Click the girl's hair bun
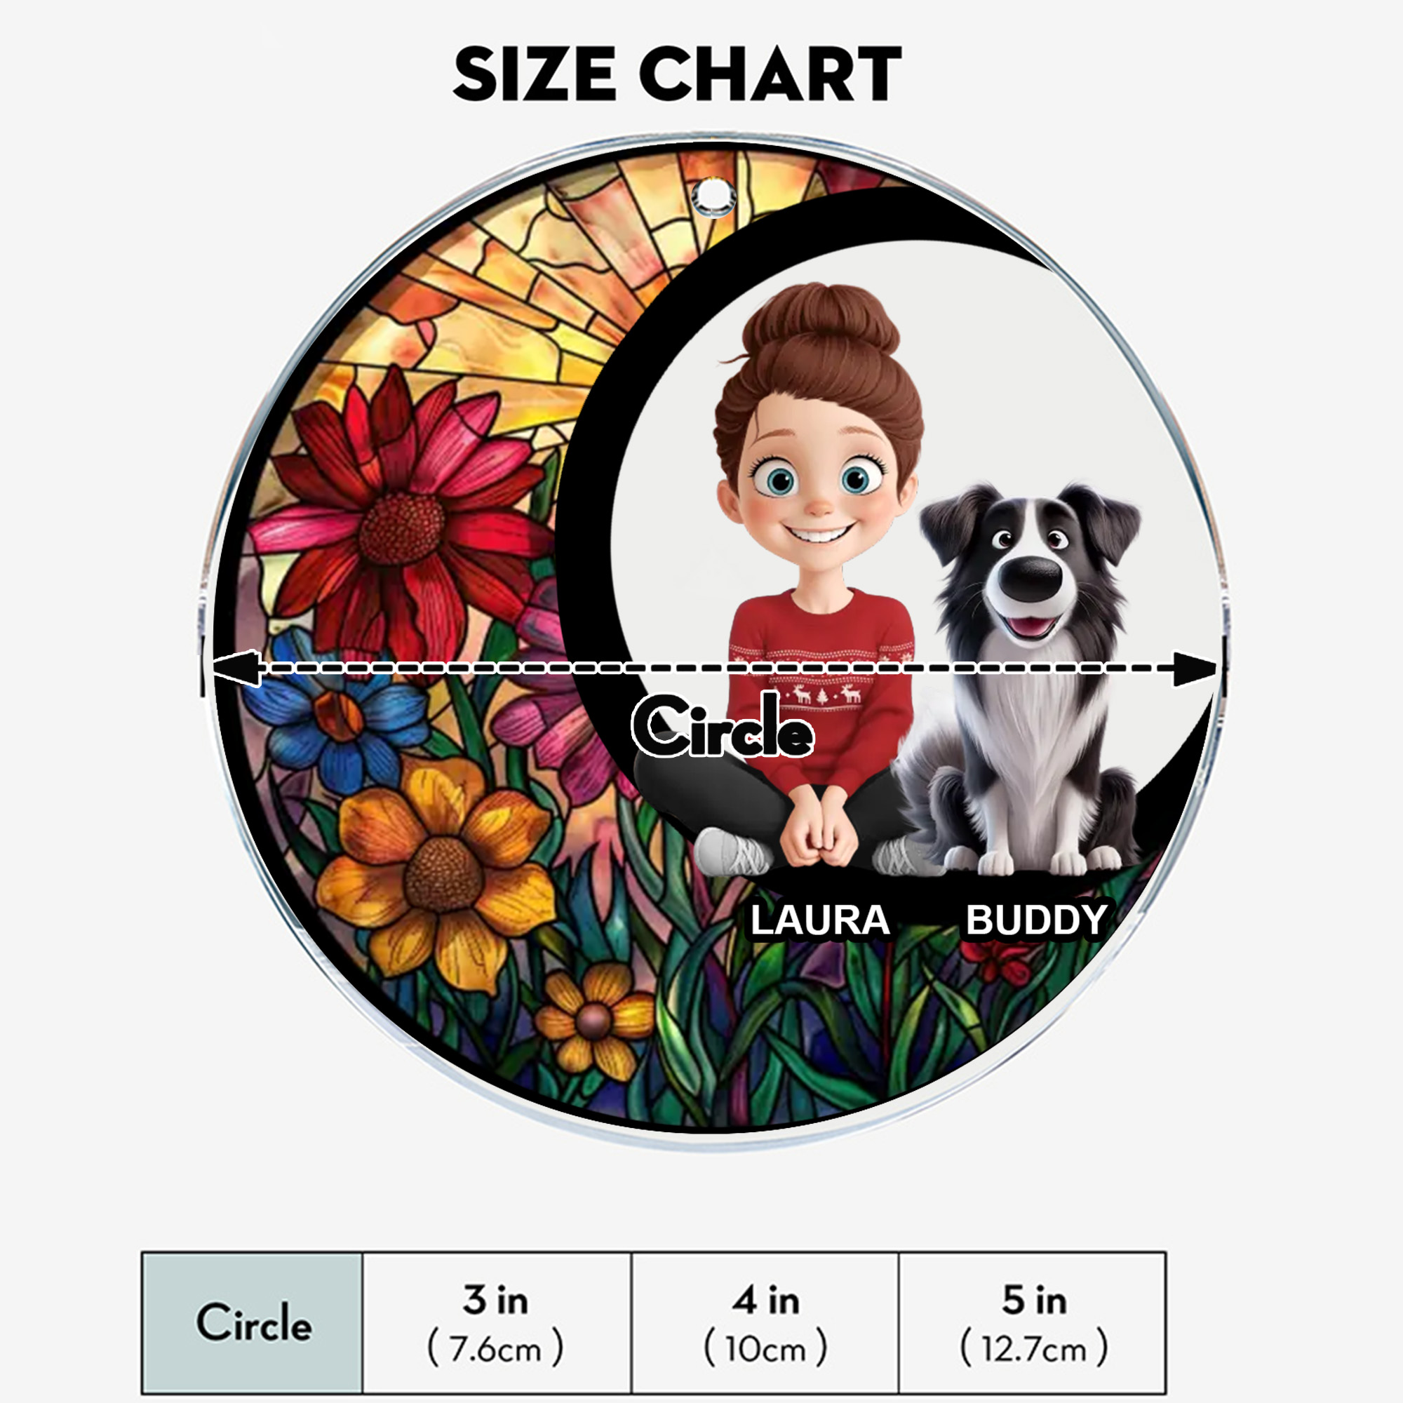Screen dimensions: 1403x1403 821,319
